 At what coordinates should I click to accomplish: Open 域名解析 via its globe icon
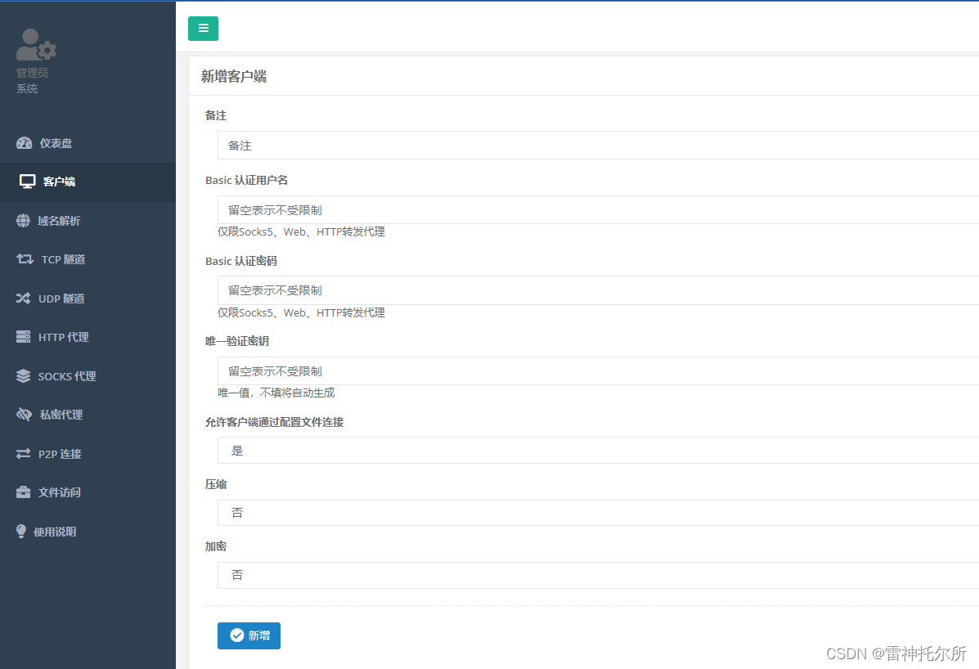point(22,220)
